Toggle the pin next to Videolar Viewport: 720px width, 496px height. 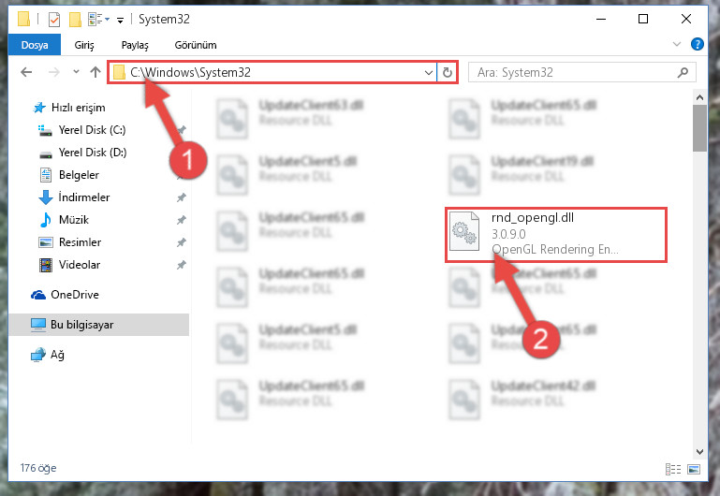tap(182, 265)
